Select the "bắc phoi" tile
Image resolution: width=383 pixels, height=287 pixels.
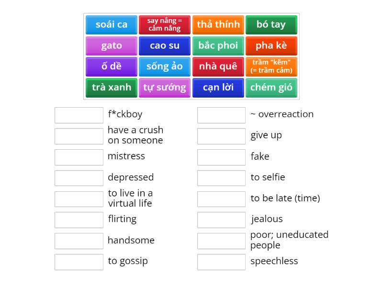tap(218, 45)
